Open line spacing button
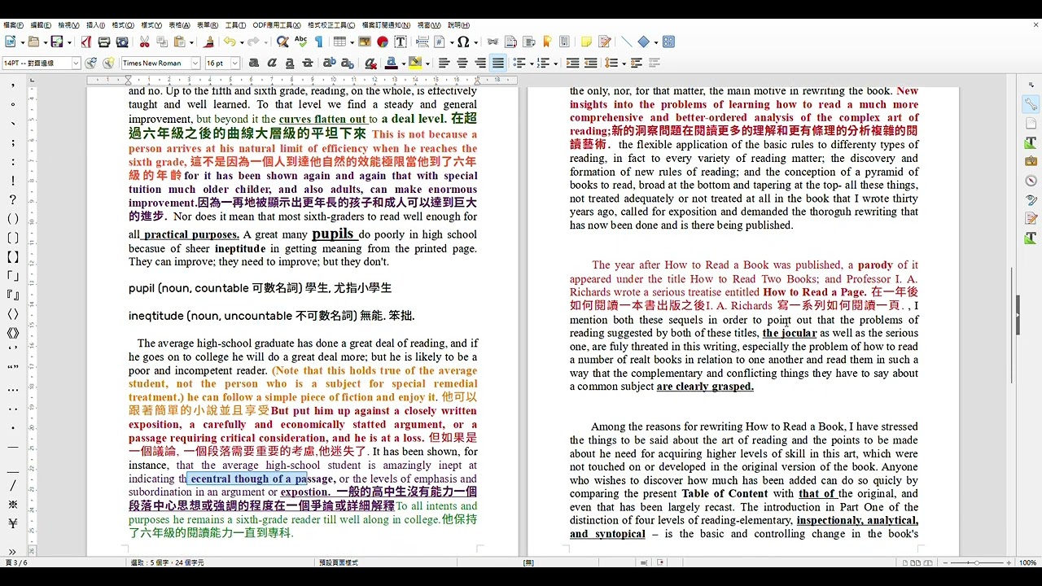The height and width of the screenshot is (586, 1042). (612, 63)
